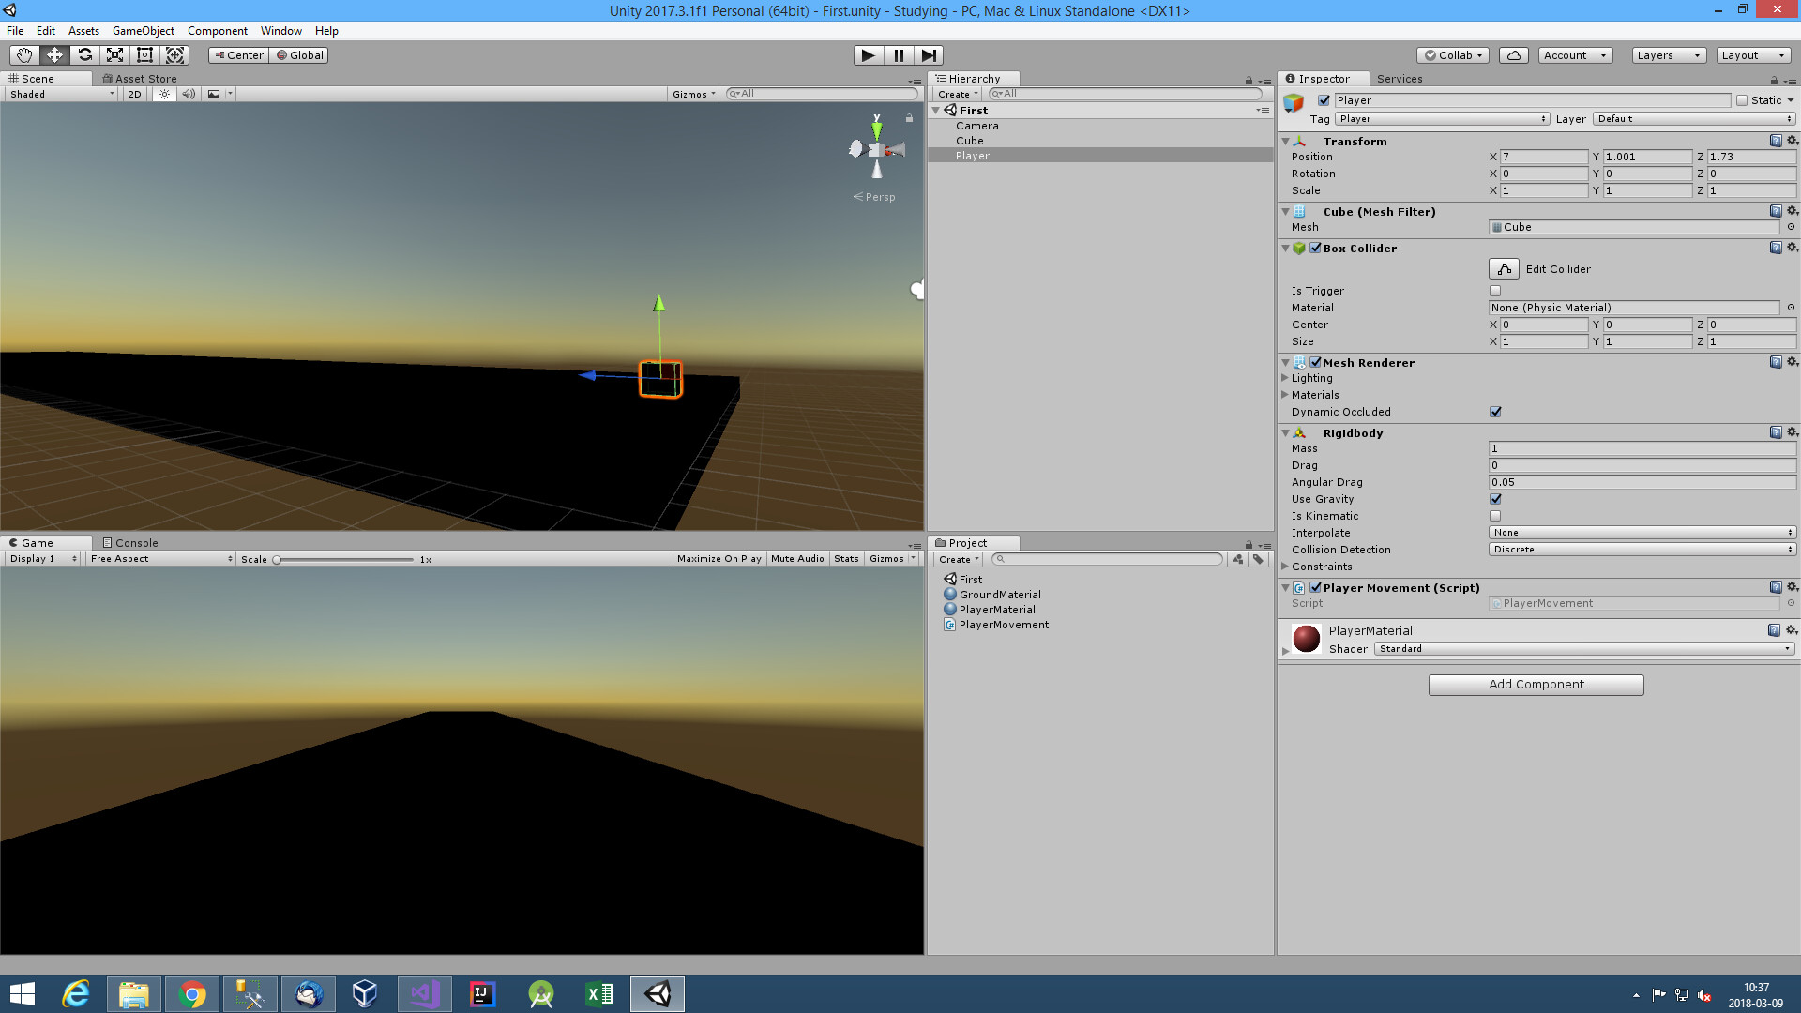The width and height of the screenshot is (1801, 1013).
Task: Select the Scale tool
Action: tap(114, 54)
